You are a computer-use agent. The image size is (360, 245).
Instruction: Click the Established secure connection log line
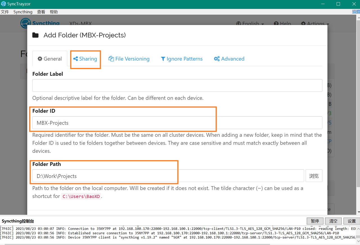point(170,233)
